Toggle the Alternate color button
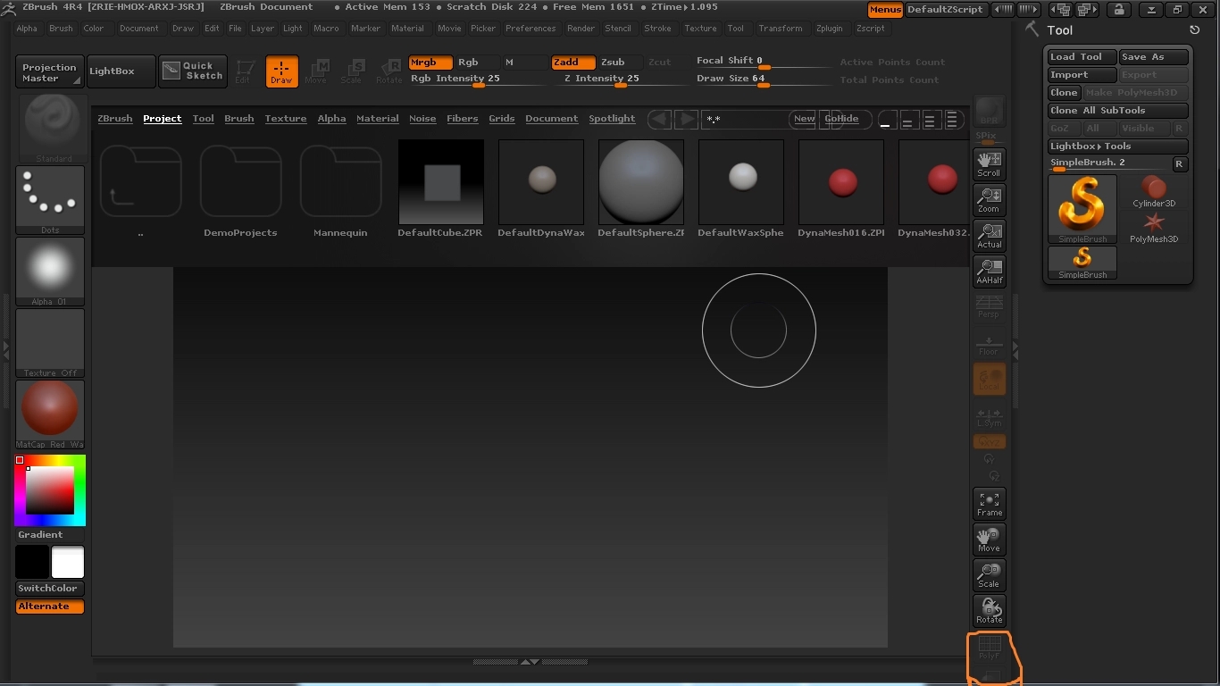This screenshot has width=1220, height=686. 50,607
